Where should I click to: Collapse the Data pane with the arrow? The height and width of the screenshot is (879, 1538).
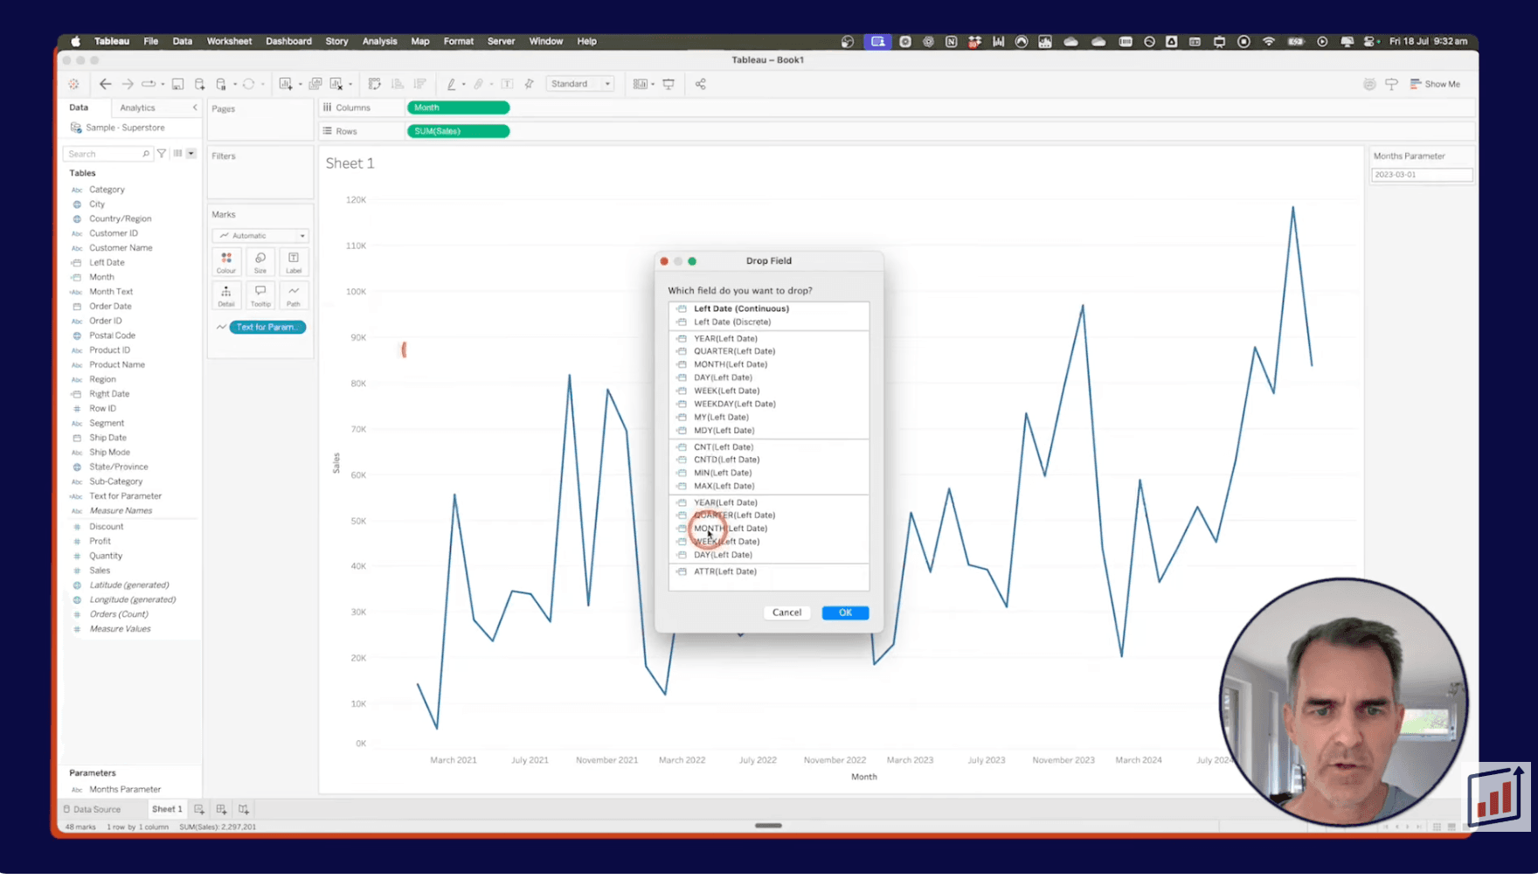pos(195,107)
